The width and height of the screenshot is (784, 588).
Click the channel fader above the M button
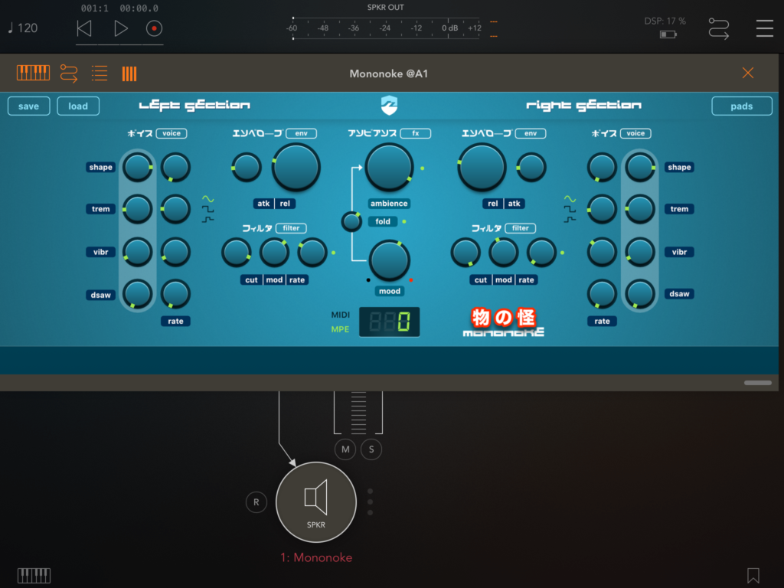coord(358,412)
